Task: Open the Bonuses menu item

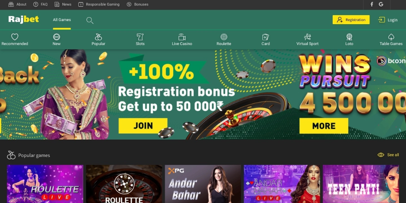Action: click(138, 4)
